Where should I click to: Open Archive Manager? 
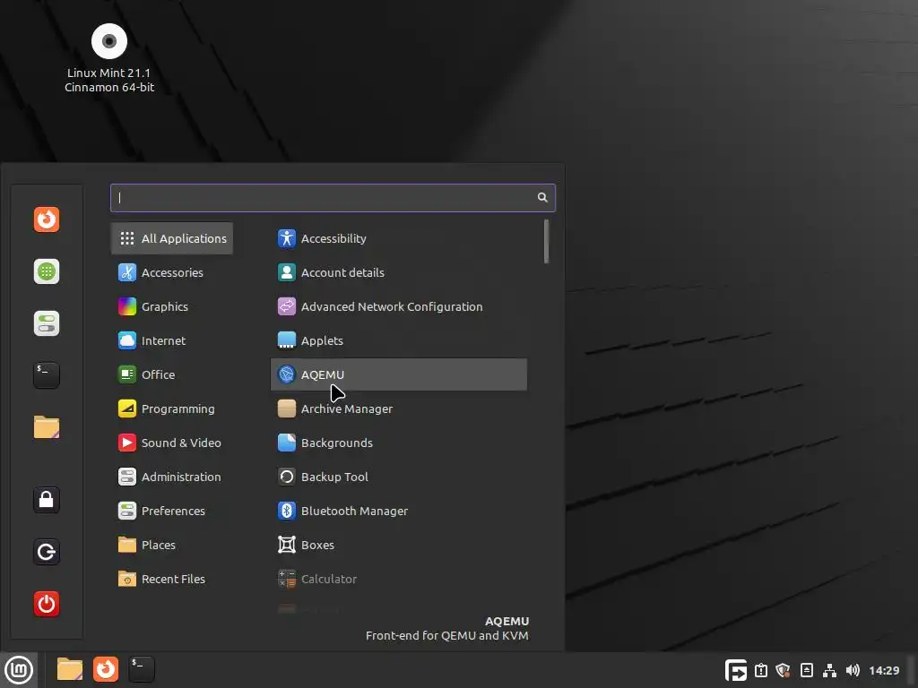(x=399, y=408)
